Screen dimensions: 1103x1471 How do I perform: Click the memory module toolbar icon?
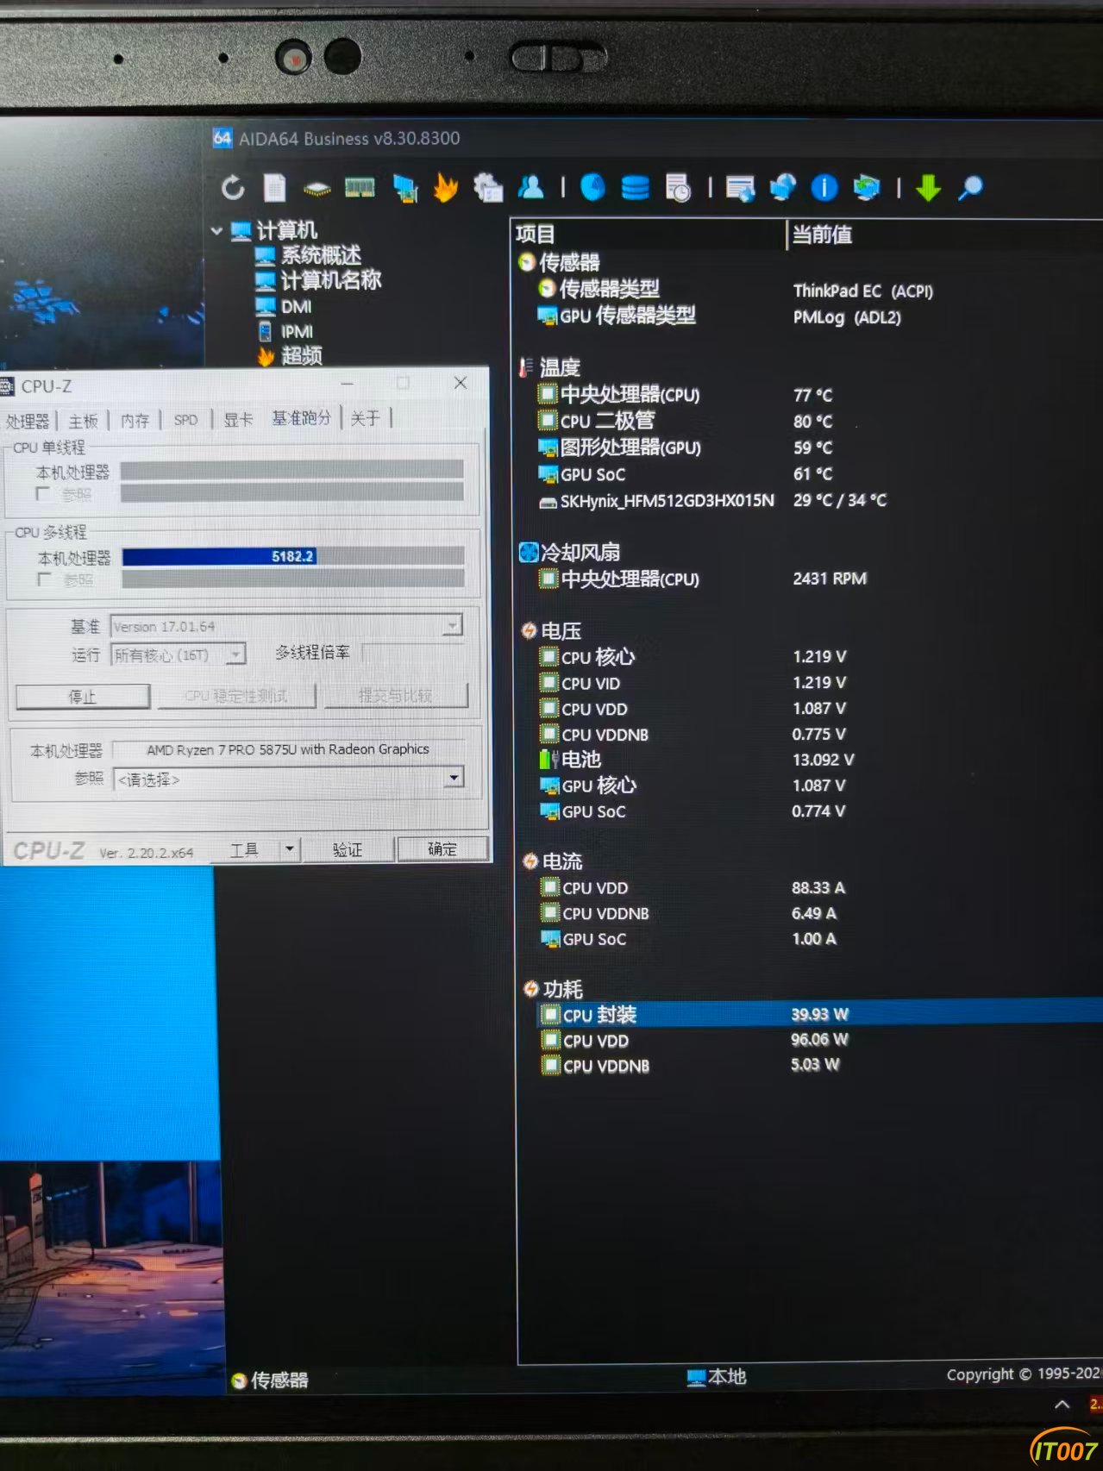click(x=360, y=187)
